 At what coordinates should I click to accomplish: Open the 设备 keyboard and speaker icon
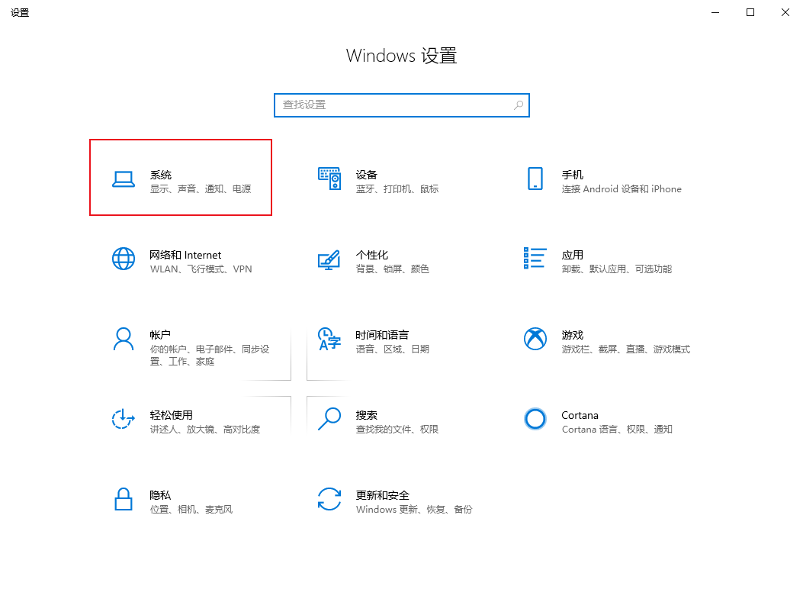pos(329,179)
